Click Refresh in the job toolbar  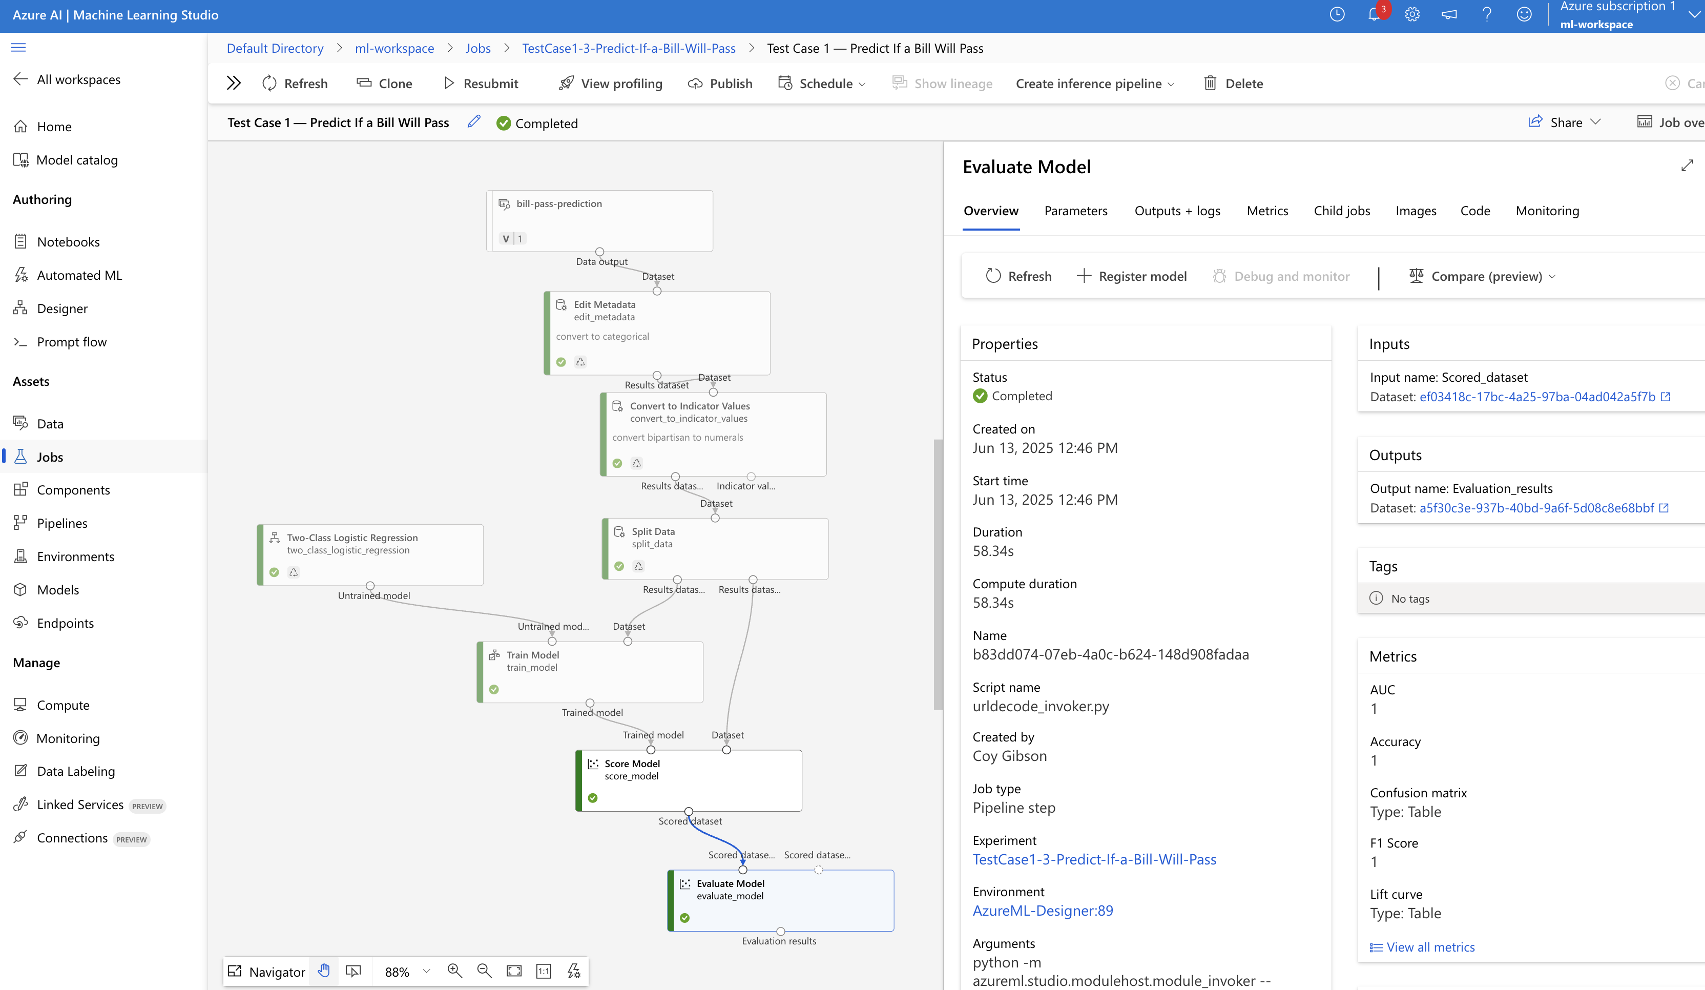pyautogui.click(x=295, y=83)
